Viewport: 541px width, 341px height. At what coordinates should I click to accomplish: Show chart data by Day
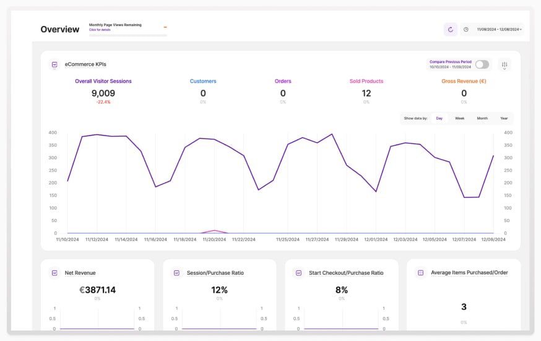pyautogui.click(x=439, y=118)
